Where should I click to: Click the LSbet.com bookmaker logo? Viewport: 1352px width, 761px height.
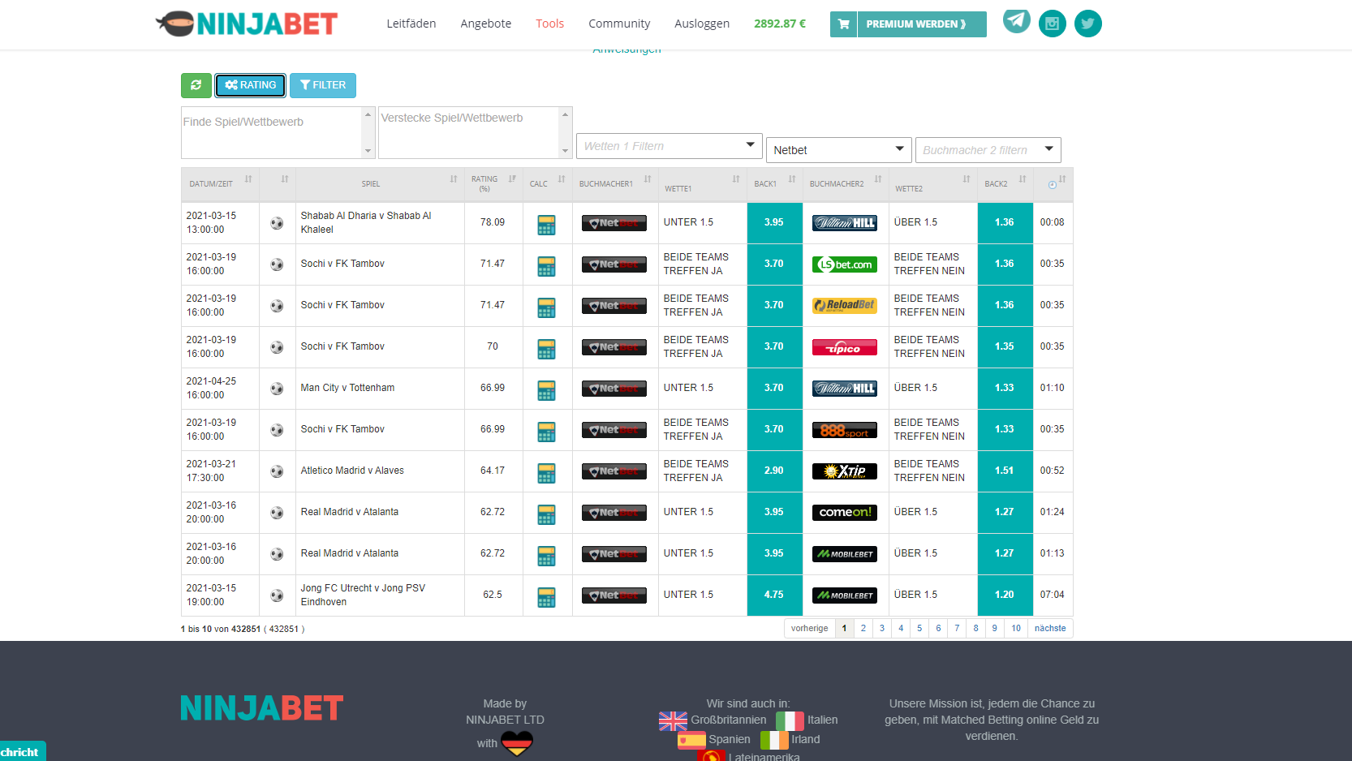pyautogui.click(x=844, y=264)
